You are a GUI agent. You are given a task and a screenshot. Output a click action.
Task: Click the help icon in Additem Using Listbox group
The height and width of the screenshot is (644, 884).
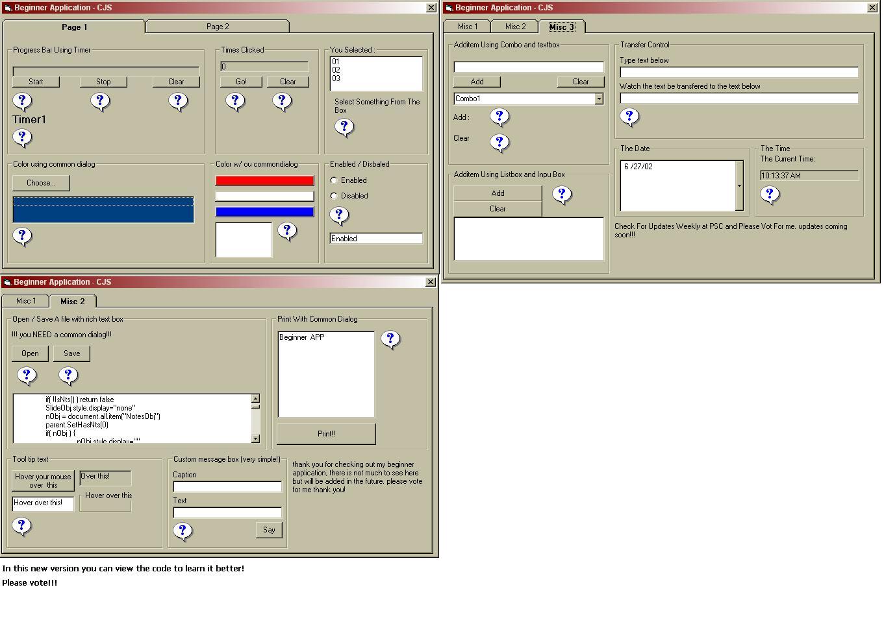pos(562,195)
